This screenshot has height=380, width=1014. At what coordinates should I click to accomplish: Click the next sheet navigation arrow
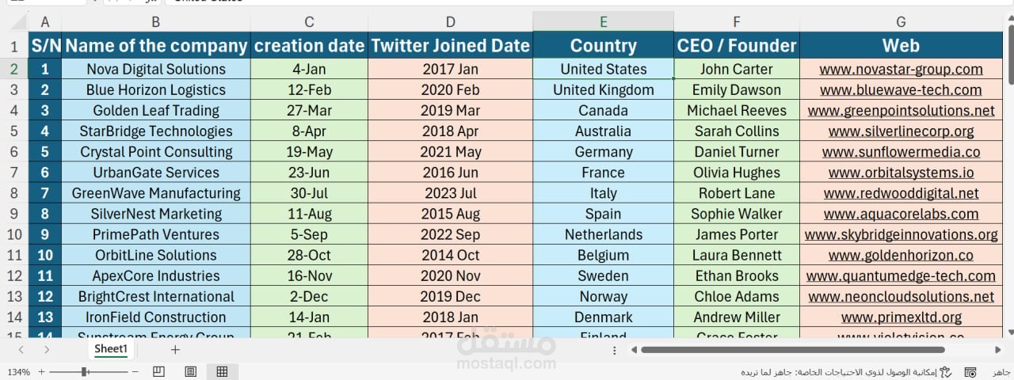click(47, 349)
